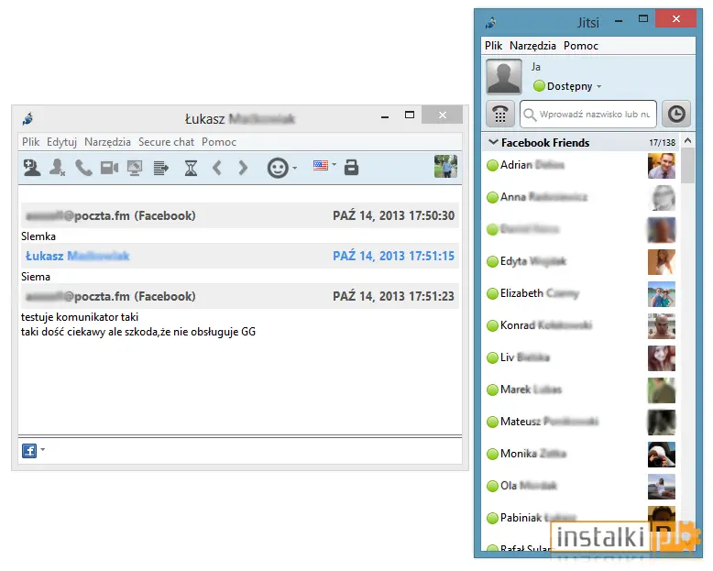Collapse the Facebook Friends group

pyautogui.click(x=493, y=142)
